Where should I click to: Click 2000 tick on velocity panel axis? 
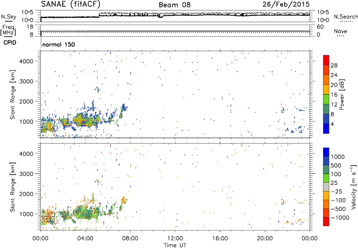[x=26, y=194]
